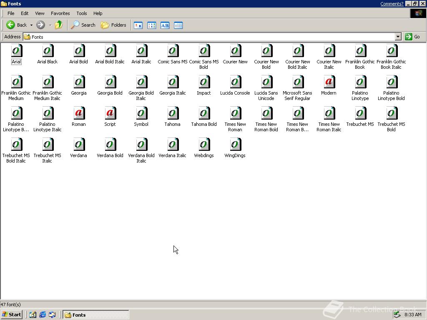Click the Fonts taskbar button
The height and width of the screenshot is (320, 427).
click(96, 315)
